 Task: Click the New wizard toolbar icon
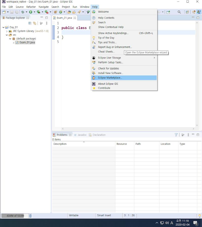[4, 12]
